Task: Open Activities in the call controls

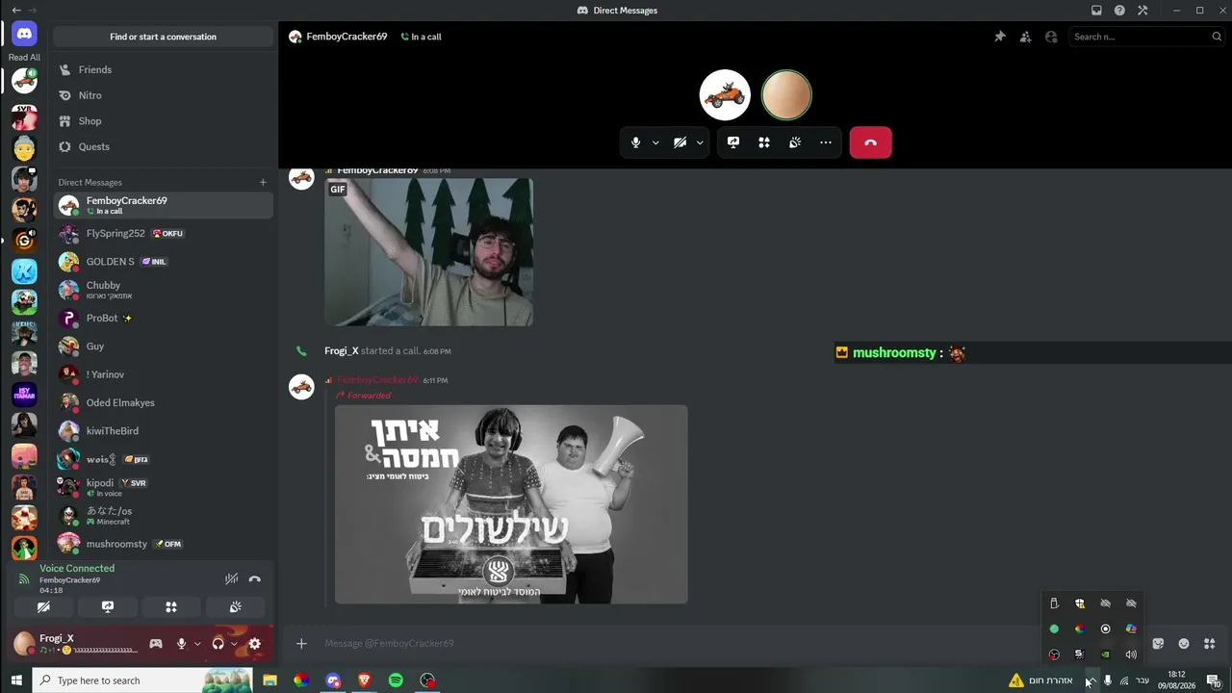Action: click(x=764, y=142)
